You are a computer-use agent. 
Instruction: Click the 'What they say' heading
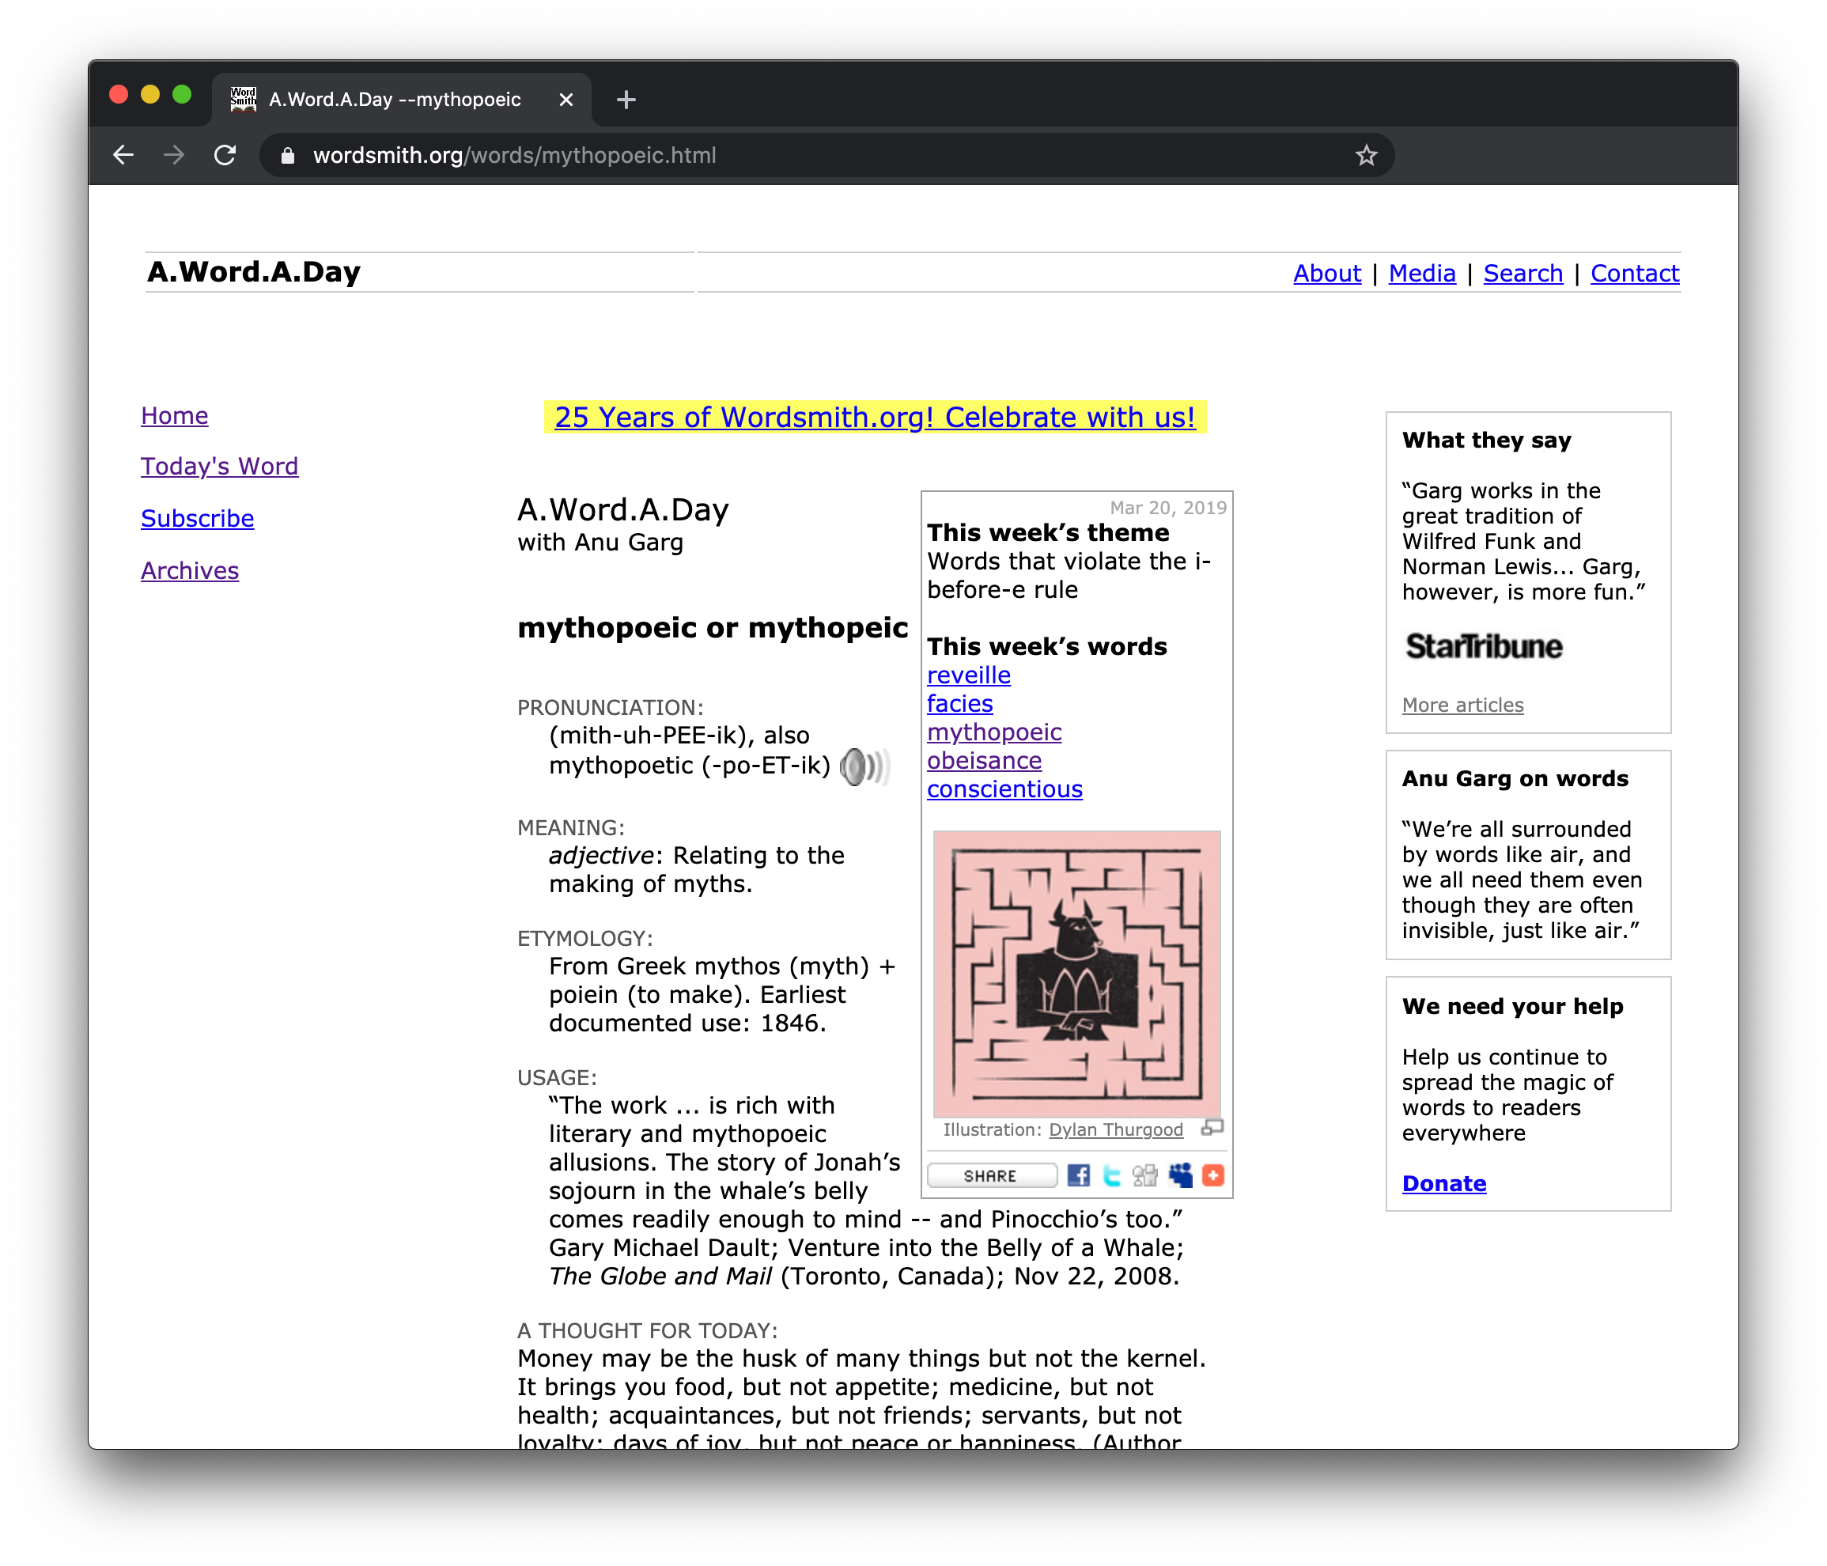click(1487, 440)
